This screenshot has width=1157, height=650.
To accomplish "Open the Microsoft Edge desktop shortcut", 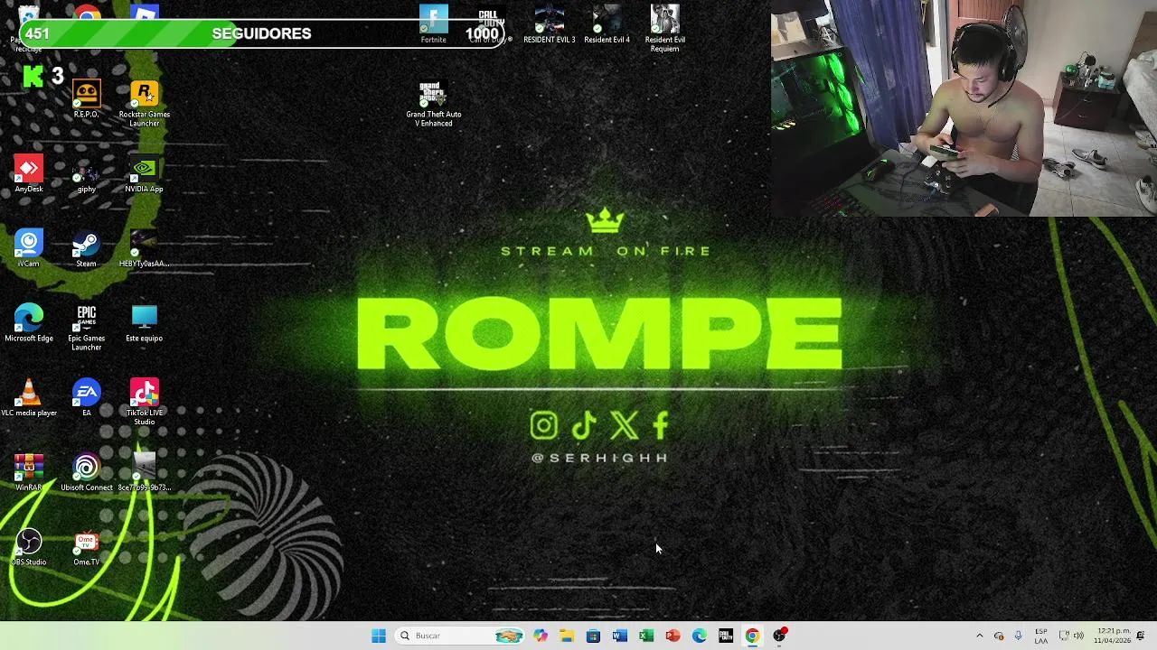I will tap(29, 323).
